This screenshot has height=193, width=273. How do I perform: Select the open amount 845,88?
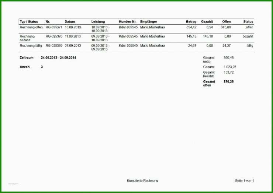pos(226,27)
